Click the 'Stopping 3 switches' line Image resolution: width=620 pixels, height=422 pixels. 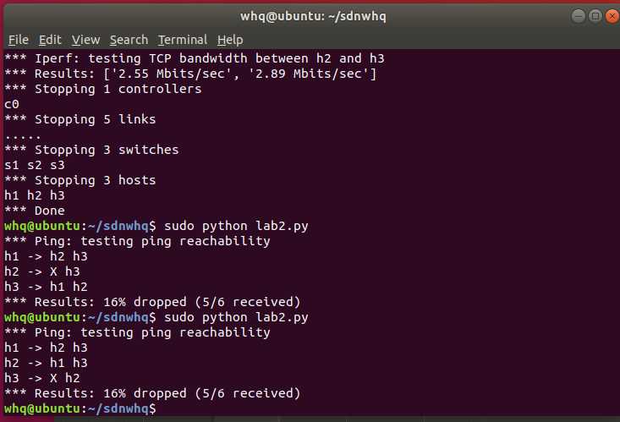point(91,150)
